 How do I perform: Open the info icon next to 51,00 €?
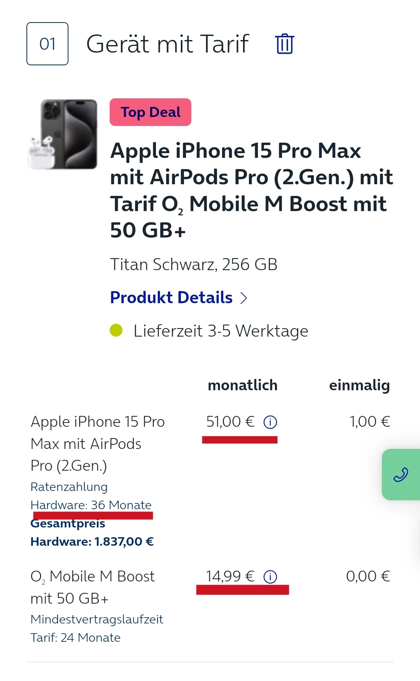(x=270, y=422)
